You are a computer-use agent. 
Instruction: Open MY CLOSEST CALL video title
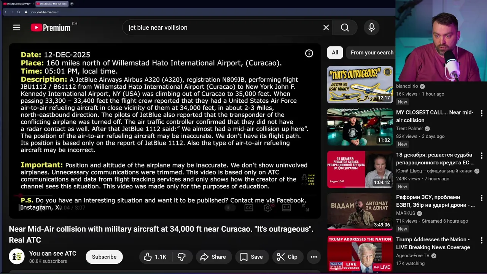435,116
